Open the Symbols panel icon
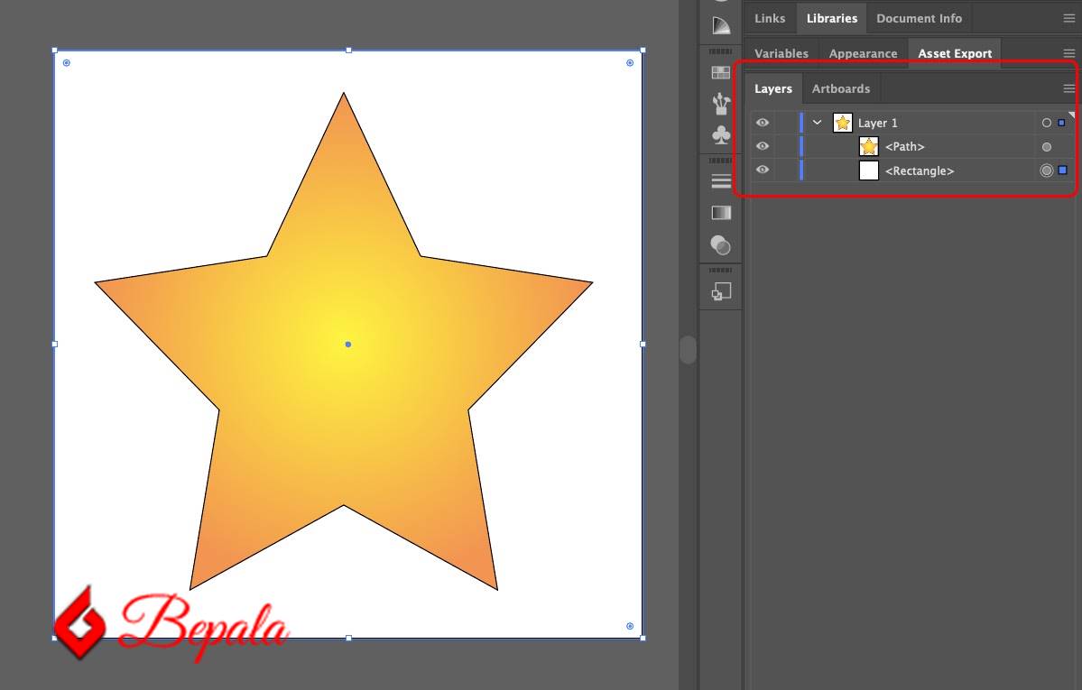This screenshot has width=1082, height=690. coord(720,134)
